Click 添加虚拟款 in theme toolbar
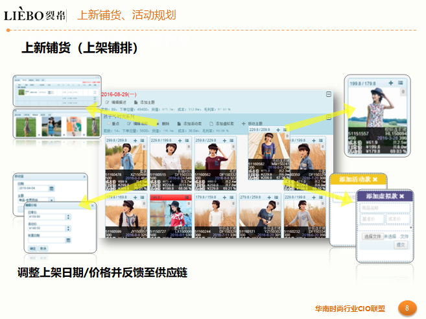 click(x=222, y=124)
